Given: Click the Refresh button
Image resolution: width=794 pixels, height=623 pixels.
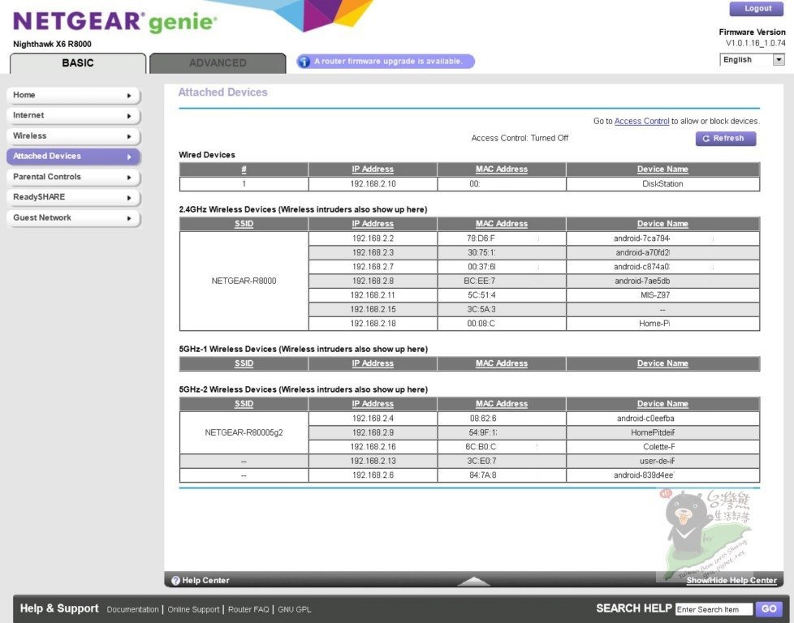Looking at the screenshot, I should (x=726, y=138).
